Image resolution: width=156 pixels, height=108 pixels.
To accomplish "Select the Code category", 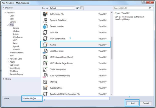I will point(12,16).
